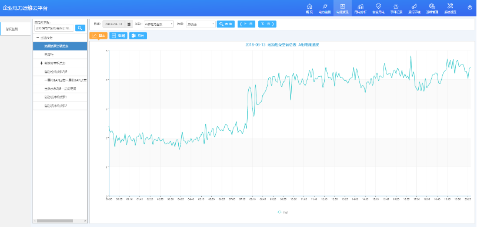Collapse the top tree node with minus sign

[x=38, y=38]
